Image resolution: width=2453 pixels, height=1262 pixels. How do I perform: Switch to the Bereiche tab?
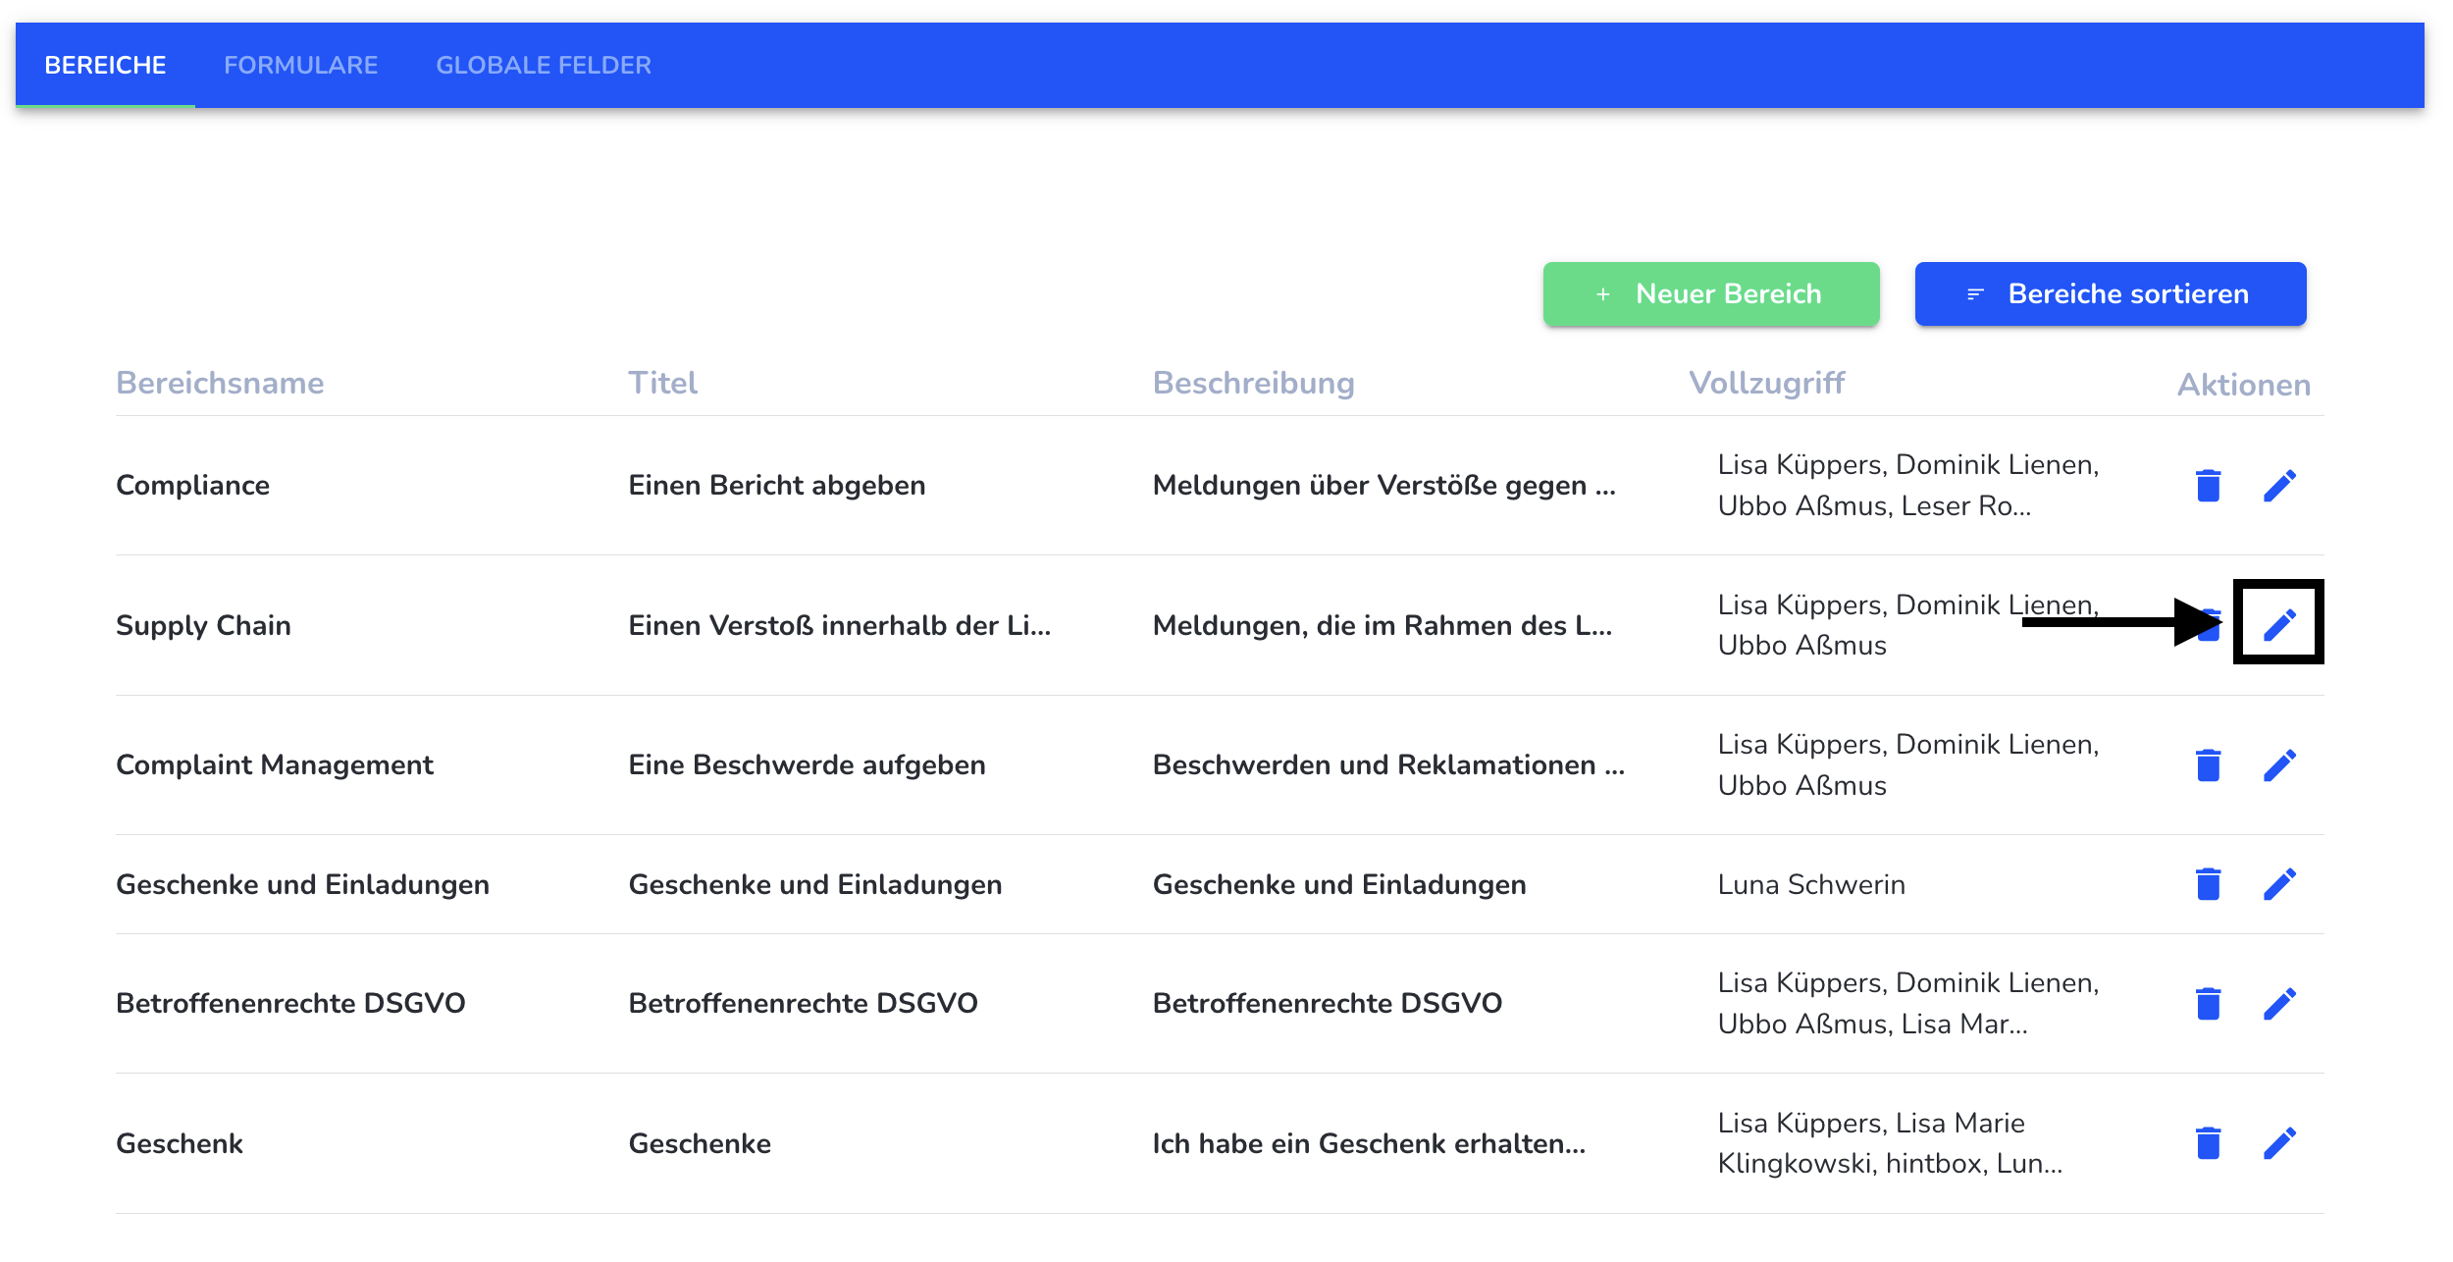click(x=105, y=65)
